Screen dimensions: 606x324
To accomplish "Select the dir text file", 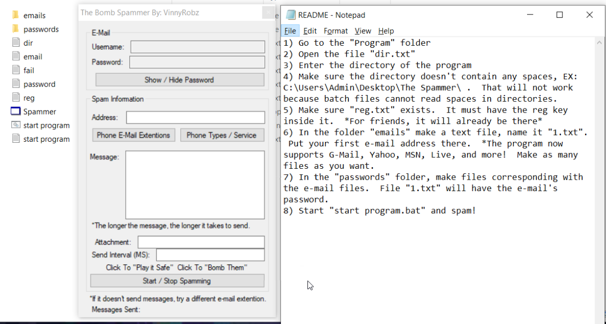I will (28, 43).
